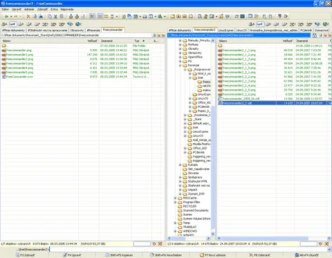Screen dimensions: 332x258
Task: Click the binoculars icon beside right path bar
Action: coord(315,35)
